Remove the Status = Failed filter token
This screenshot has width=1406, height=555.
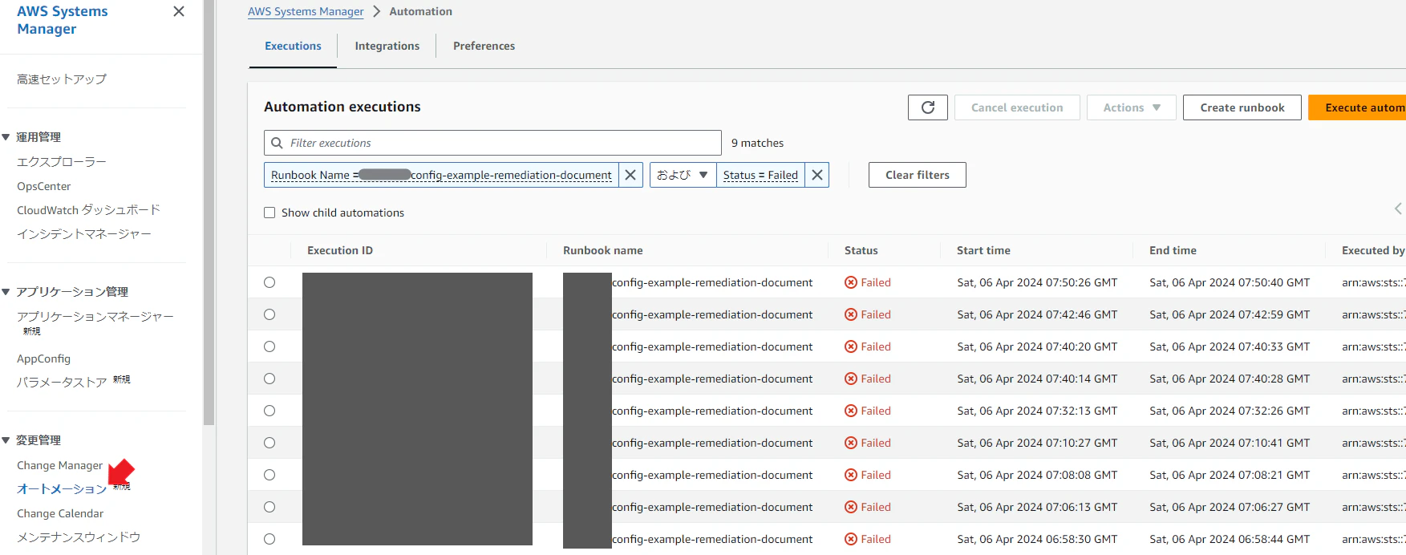pyautogui.click(x=816, y=175)
